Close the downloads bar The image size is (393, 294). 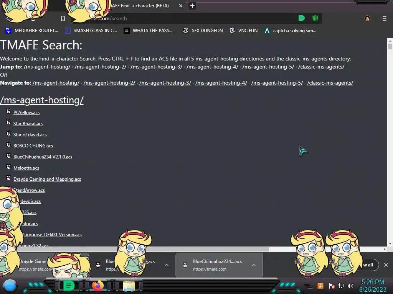[x=386, y=265]
